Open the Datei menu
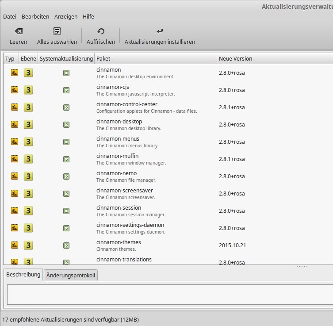This screenshot has width=333, height=326. click(10, 16)
